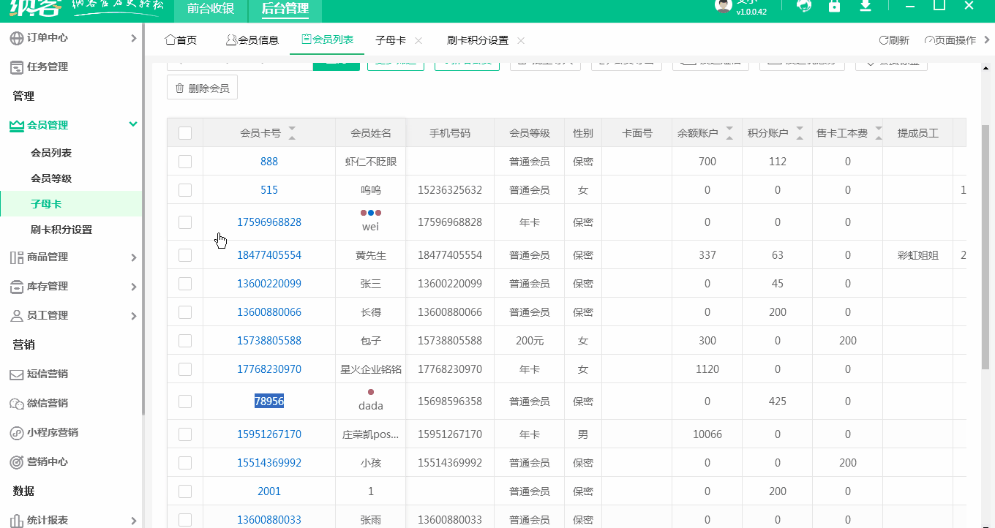Click the lock screen icon in the titlebar
This screenshot has height=528, width=995.
click(x=835, y=7)
